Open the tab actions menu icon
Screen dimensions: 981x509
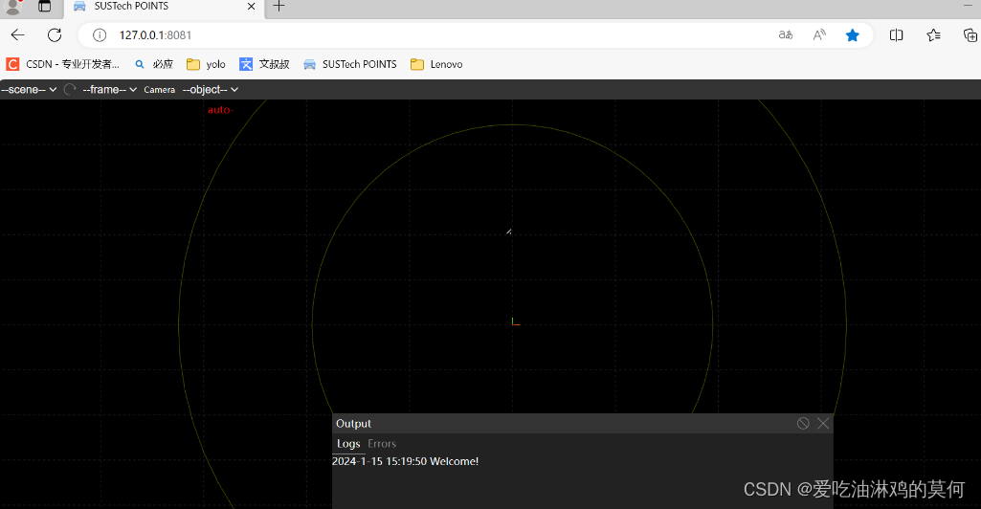pyautogui.click(x=44, y=7)
